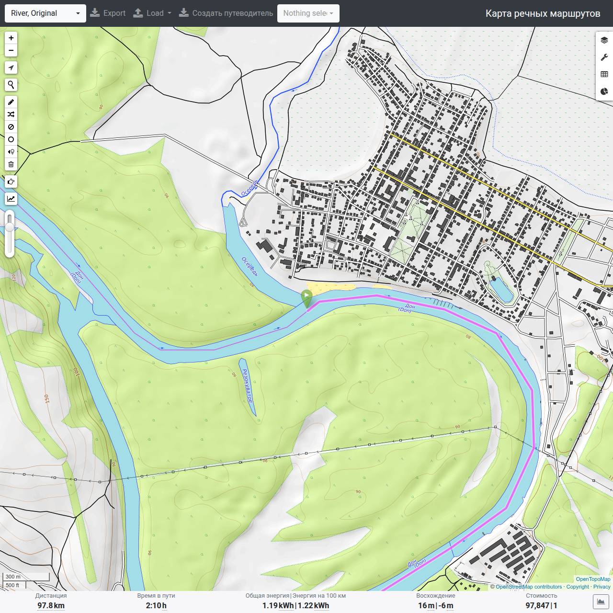This screenshot has width=613, height=613.
Task: Click the shuffle routing icon
Action: coord(11,114)
